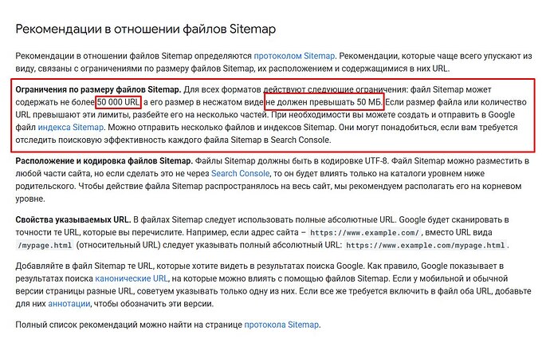Image resolution: width=550 pixels, height=347 pixels.
Task: Click the boxed "не должен превышать 50 МБ" text
Action: coord(323,104)
